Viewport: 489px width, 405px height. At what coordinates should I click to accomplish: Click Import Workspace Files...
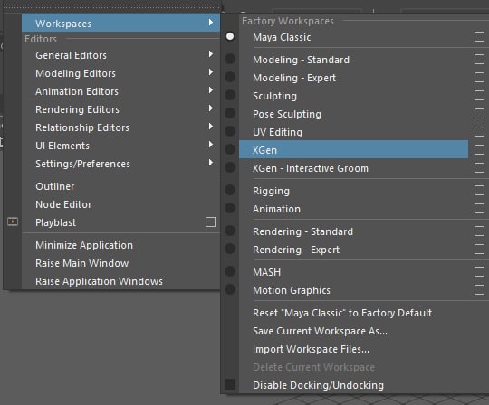pyautogui.click(x=311, y=349)
